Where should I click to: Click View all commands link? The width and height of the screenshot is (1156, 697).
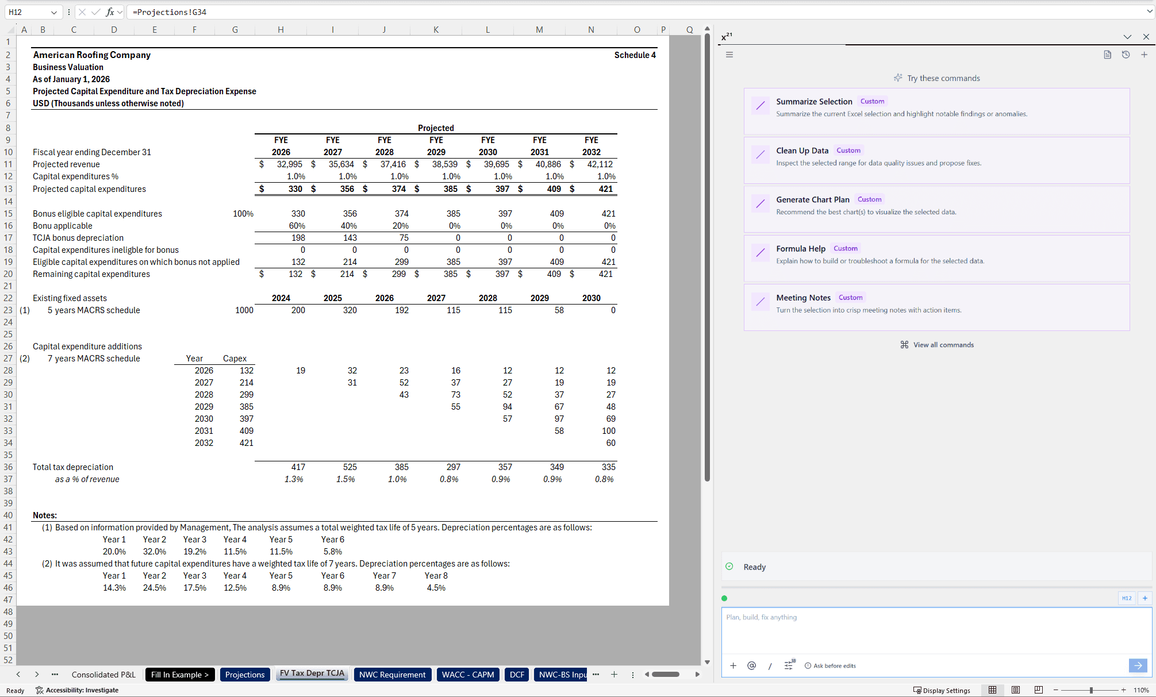[x=943, y=345]
